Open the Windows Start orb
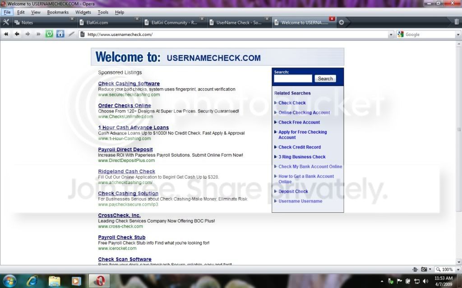Viewport: 462px width, 288px height. [x=9, y=281]
